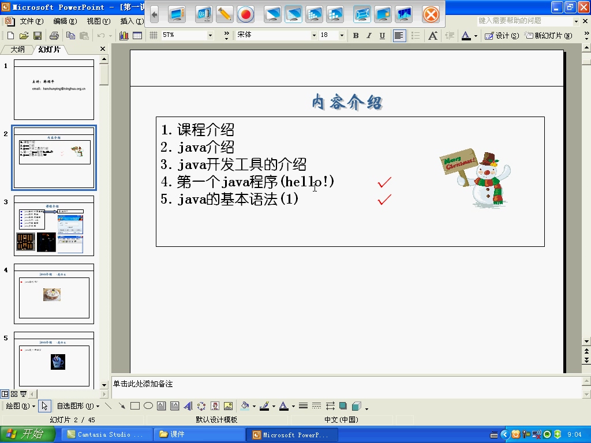Switch to the Camtasia Studio taskbar button

click(106, 434)
